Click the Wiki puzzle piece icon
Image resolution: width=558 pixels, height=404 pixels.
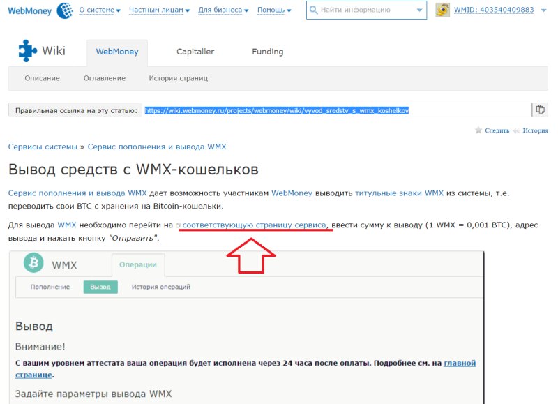(28, 51)
